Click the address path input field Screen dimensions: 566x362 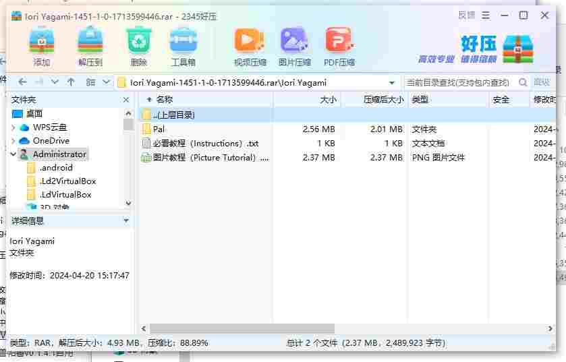tap(256, 83)
